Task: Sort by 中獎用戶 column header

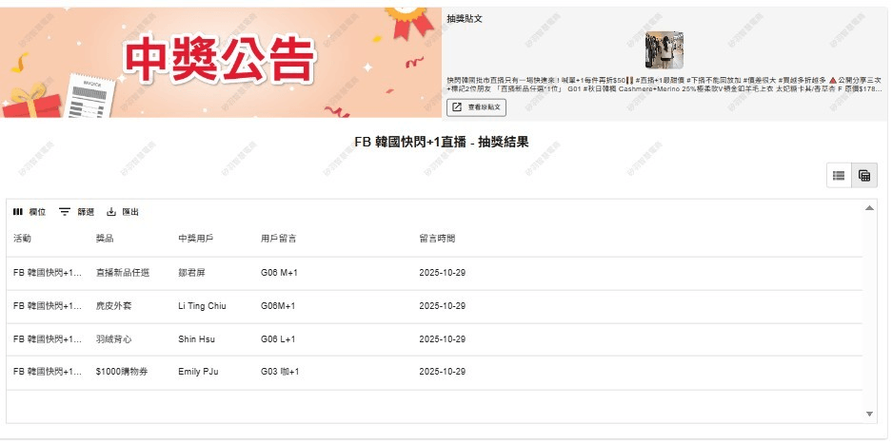Action: 195,238
